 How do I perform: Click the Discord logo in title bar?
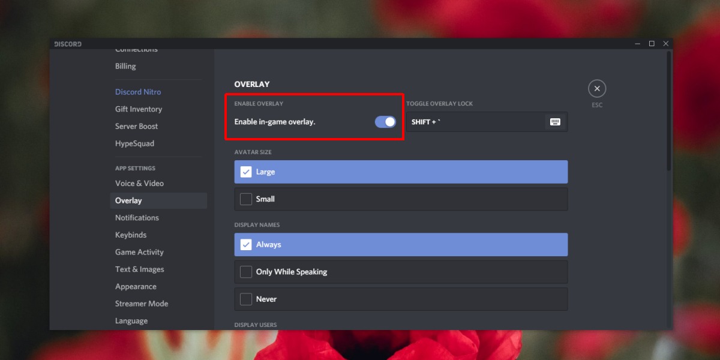pyautogui.click(x=68, y=44)
